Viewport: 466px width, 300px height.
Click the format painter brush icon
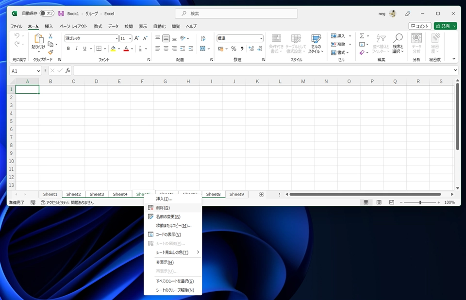(x=50, y=52)
